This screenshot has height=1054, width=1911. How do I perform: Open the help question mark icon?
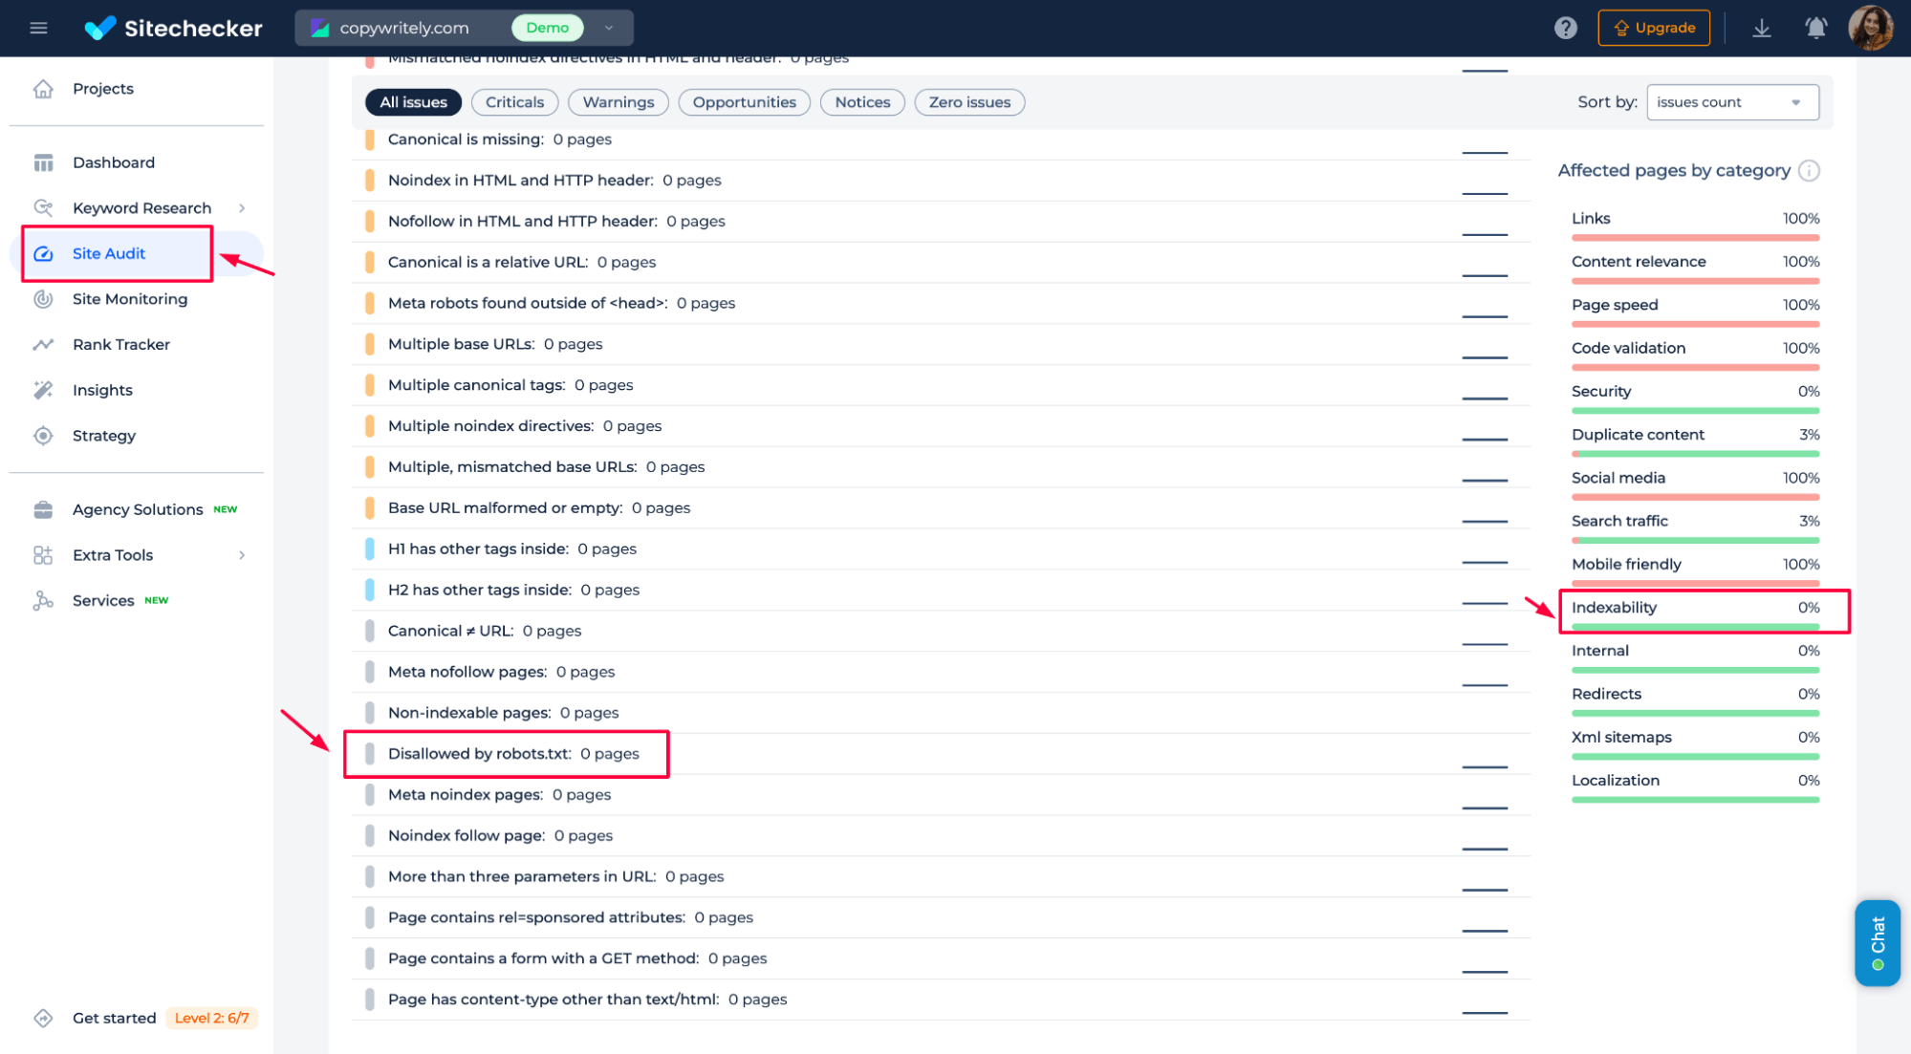click(x=1565, y=28)
